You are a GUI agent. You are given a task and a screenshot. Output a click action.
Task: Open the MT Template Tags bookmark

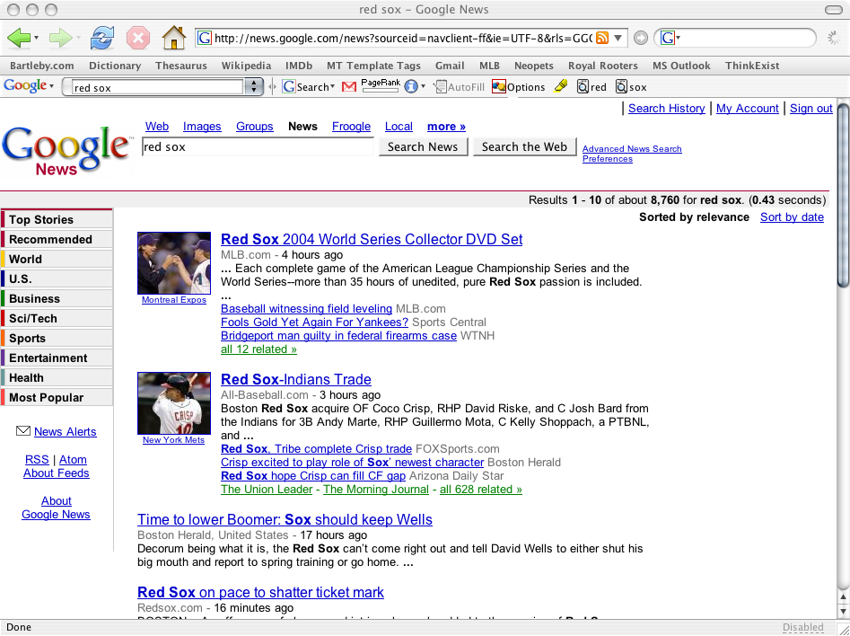tap(373, 66)
